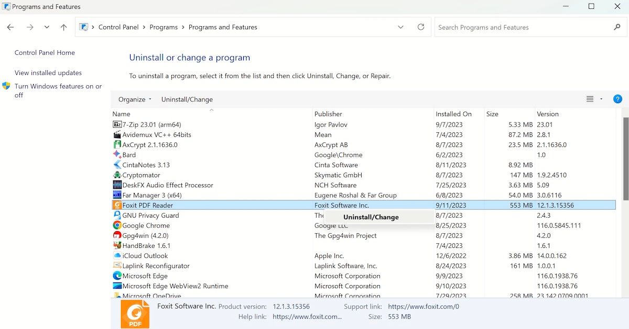The height and width of the screenshot is (329, 629).
Task: Select the Foxit PDF Reader program icon
Action: 117,205
